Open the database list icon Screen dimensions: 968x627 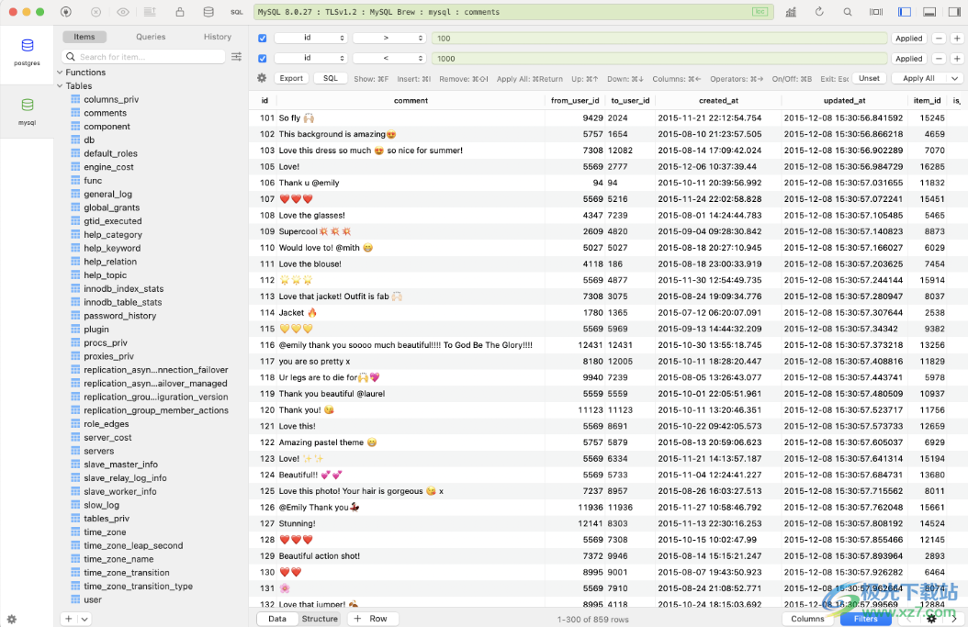pyautogui.click(x=208, y=12)
